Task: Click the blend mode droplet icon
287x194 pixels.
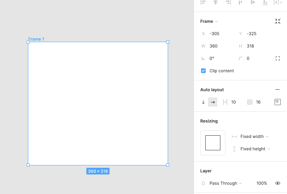Action: [x=203, y=183]
